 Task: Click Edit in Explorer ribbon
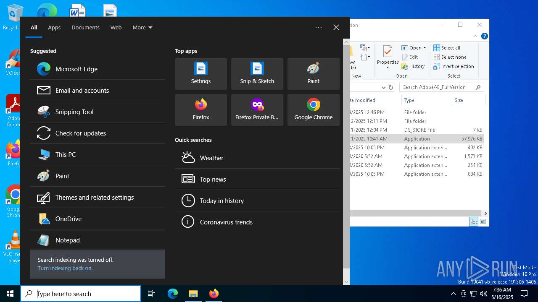point(410,57)
